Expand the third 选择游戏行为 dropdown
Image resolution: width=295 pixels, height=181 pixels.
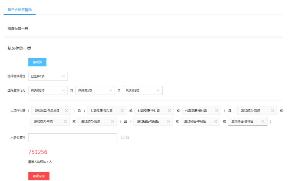coord(142,90)
